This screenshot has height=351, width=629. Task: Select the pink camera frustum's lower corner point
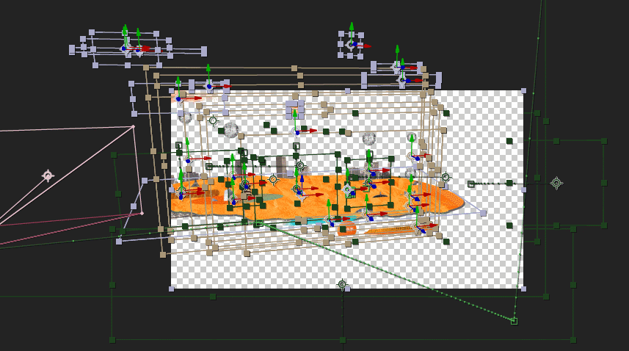[x=142, y=214]
